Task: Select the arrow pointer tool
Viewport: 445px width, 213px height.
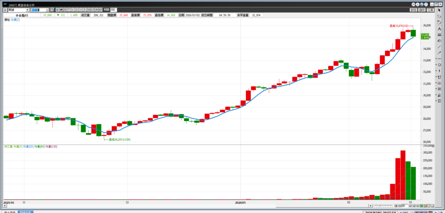Action: (x=439, y=10)
